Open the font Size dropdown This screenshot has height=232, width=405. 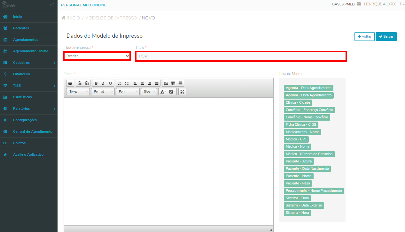(149, 92)
